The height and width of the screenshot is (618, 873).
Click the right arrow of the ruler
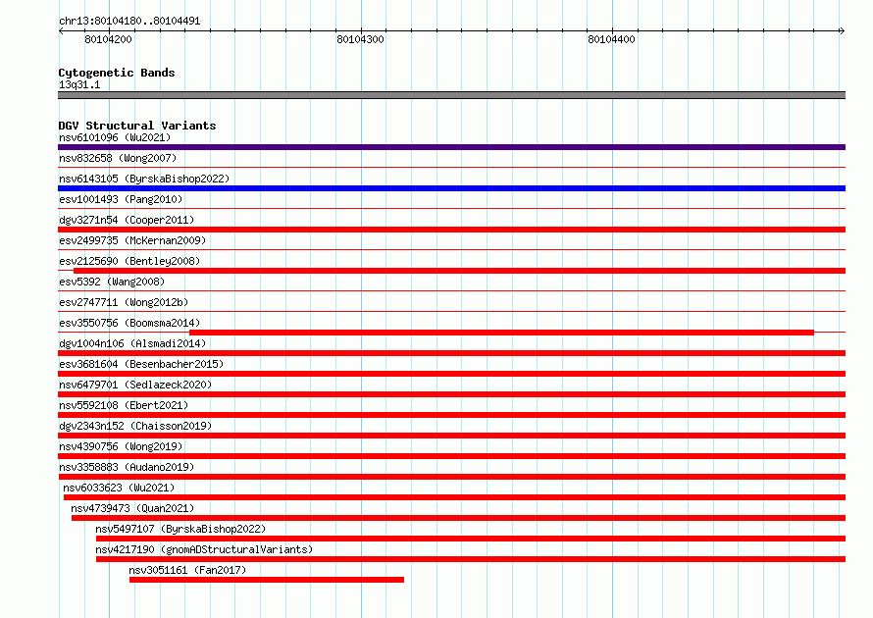(x=842, y=30)
